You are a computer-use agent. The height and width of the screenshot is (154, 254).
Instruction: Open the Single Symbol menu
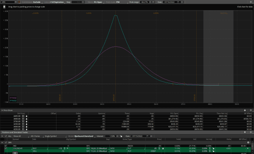pyautogui.click(x=55, y=136)
